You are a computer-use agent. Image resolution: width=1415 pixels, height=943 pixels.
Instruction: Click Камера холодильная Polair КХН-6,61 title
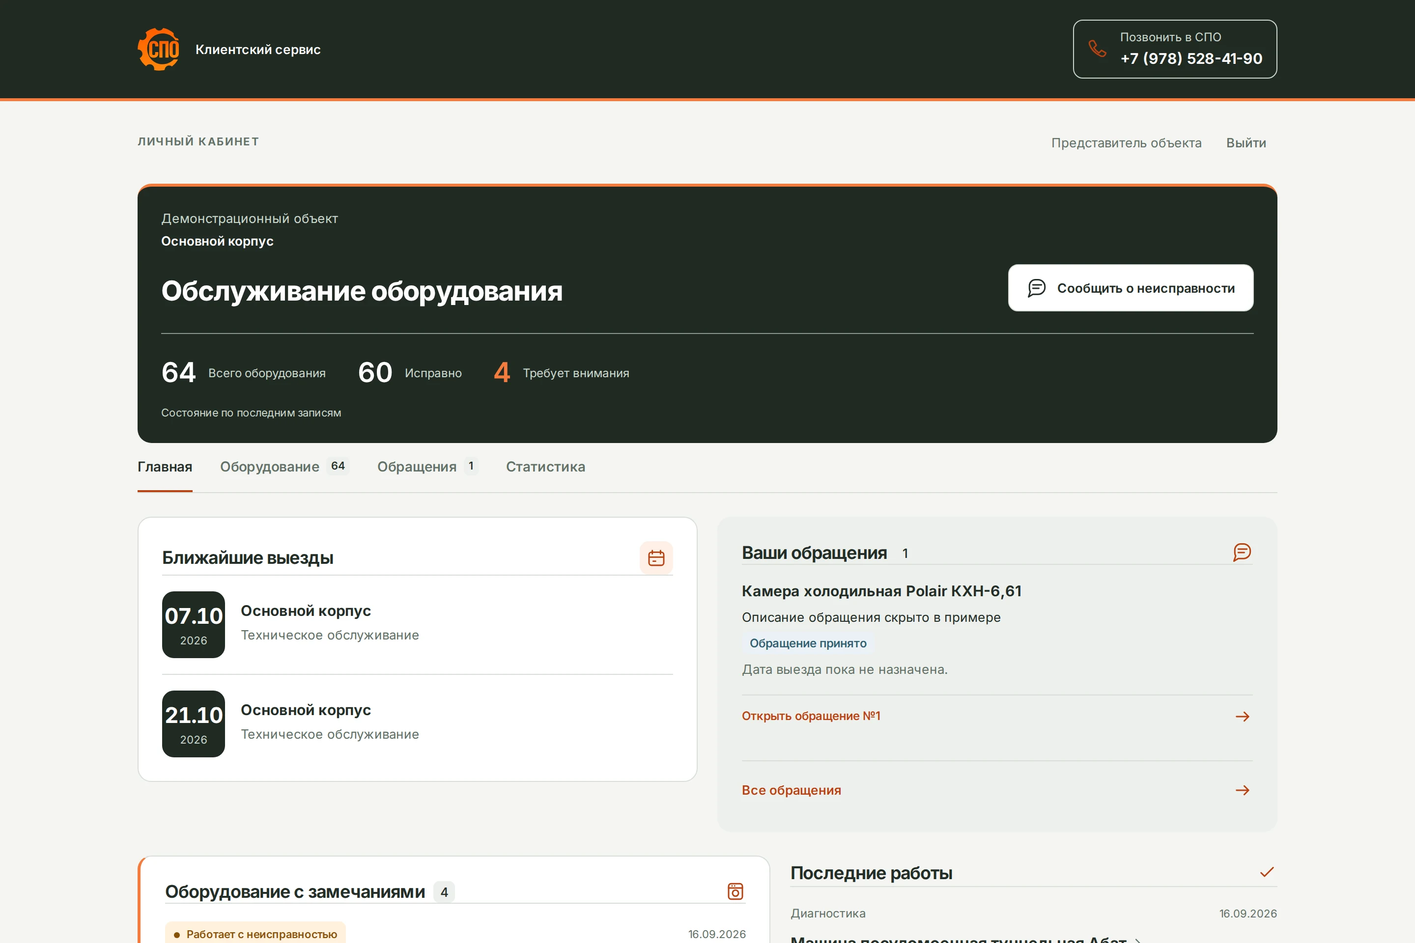[881, 591]
